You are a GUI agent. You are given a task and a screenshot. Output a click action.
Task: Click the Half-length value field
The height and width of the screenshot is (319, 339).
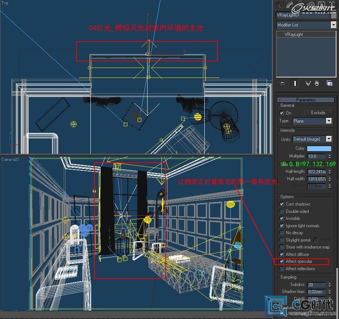coord(317,172)
